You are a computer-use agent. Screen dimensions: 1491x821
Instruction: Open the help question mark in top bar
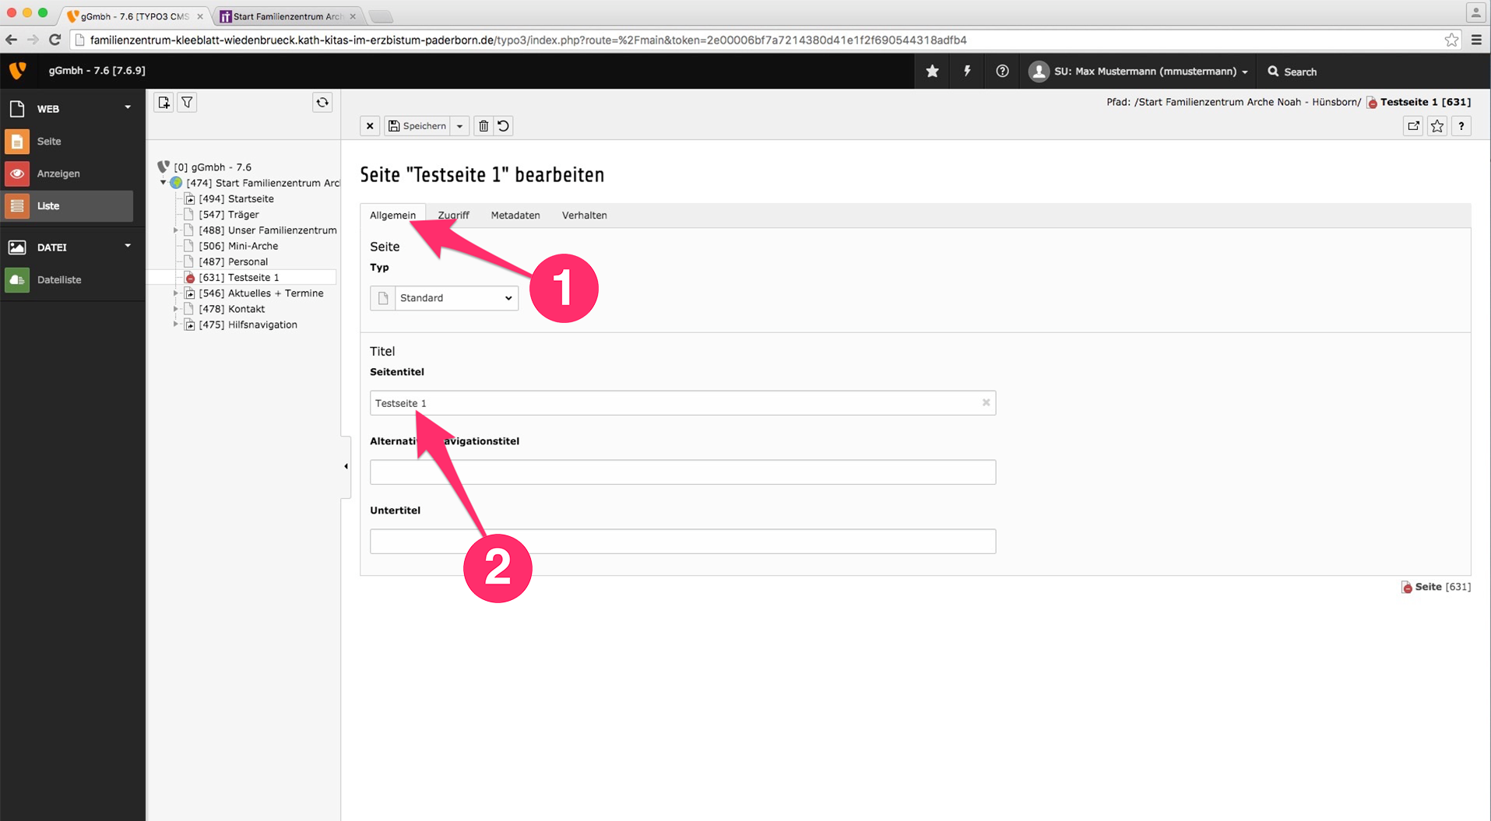(1002, 72)
